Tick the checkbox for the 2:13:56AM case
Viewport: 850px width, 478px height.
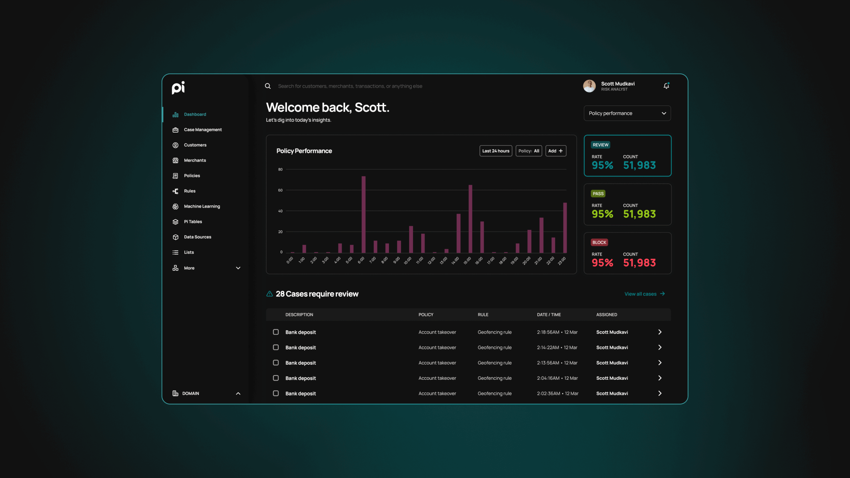point(276,362)
